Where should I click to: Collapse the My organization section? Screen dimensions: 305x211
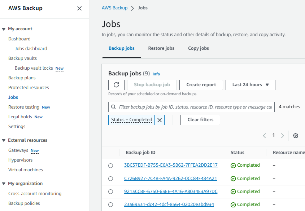click(x=4, y=184)
